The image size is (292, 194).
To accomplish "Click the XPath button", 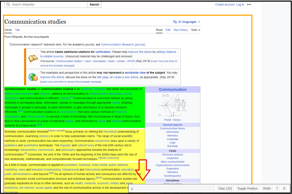I will 266,188.
